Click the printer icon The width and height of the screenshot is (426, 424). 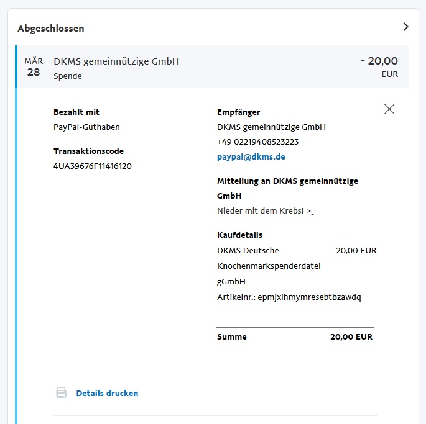click(x=61, y=393)
